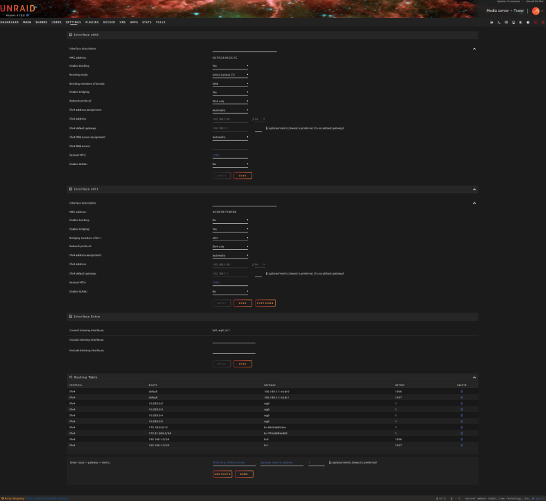This screenshot has height=501, width=546.
Task: Click Done in Interface eth0 section
Action: pyautogui.click(x=243, y=176)
